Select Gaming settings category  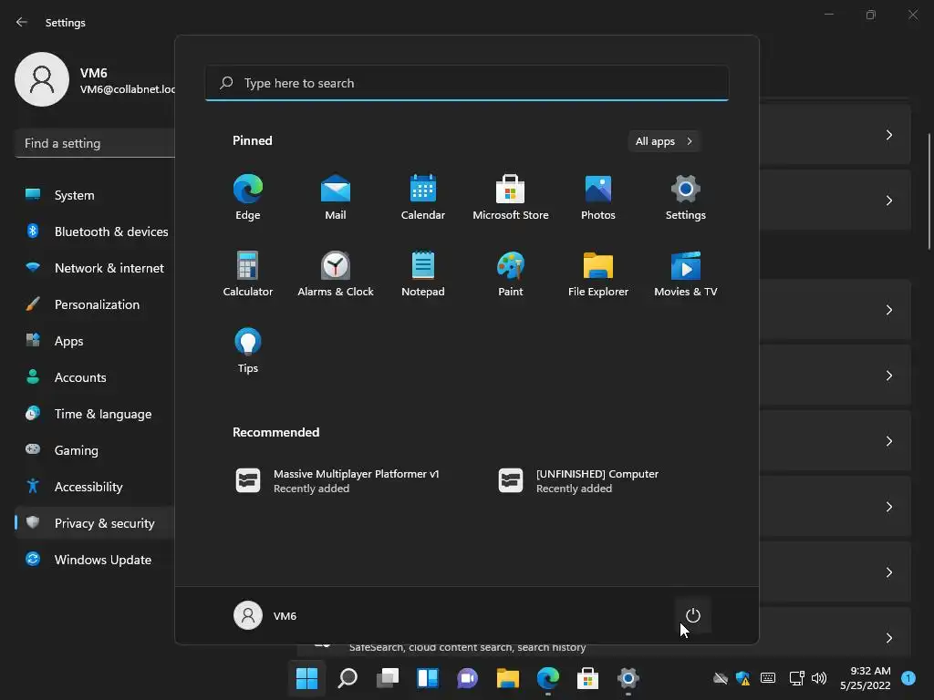click(x=95, y=450)
